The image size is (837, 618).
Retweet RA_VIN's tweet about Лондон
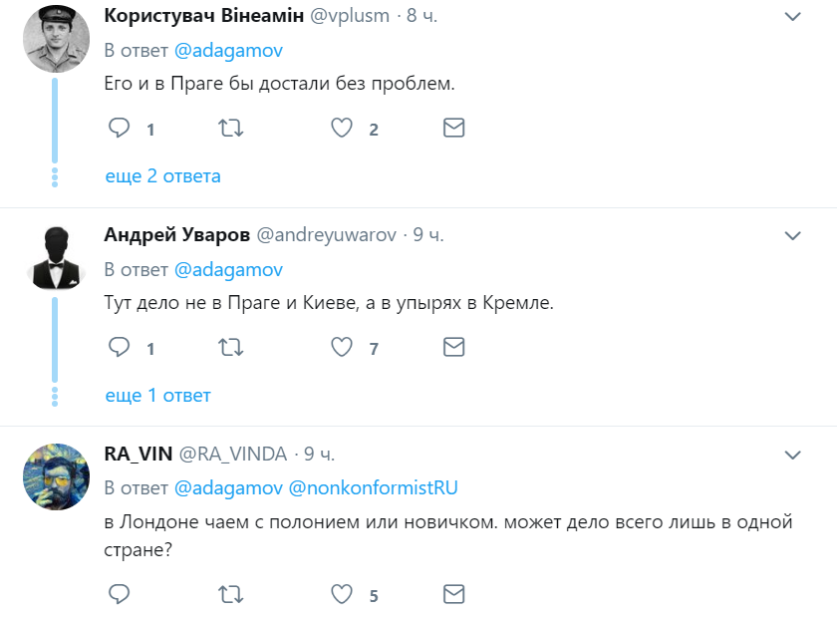click(231, 595)
